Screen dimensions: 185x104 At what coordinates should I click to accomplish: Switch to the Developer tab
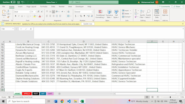pyautogui.click(x=79, y=7)
